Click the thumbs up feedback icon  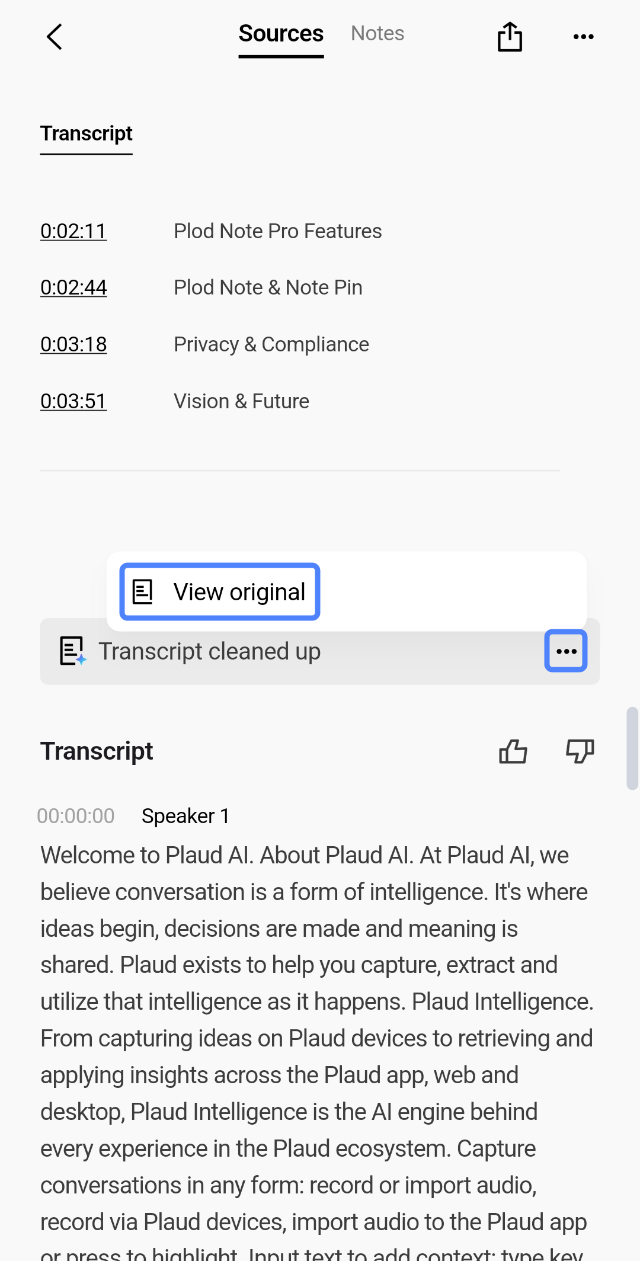513,751
